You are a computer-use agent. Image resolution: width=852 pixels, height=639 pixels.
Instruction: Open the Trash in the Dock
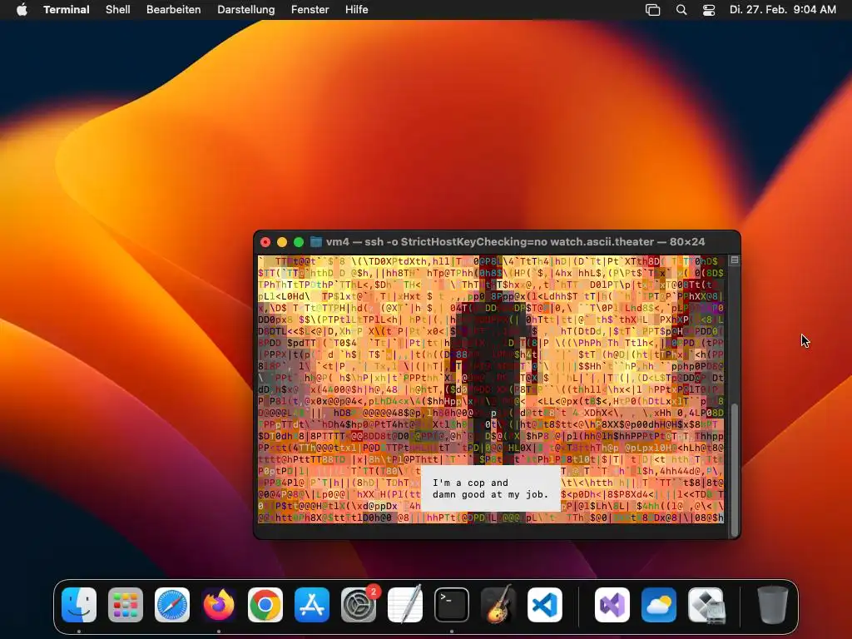773,605
